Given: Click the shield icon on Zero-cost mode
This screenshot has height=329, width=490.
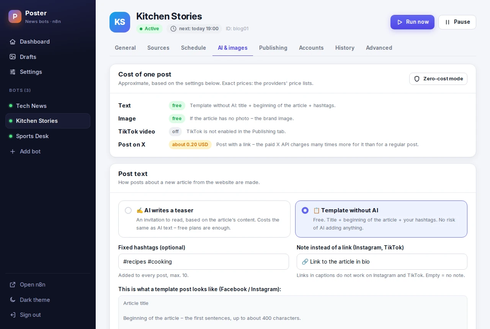Looking at the screenshot, I should 417,79.
